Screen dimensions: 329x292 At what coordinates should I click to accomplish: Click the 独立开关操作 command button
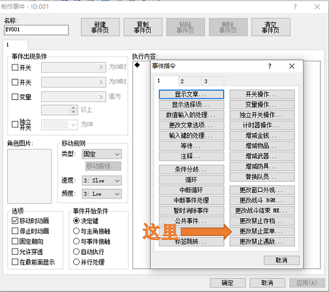[x=262, y=115]
